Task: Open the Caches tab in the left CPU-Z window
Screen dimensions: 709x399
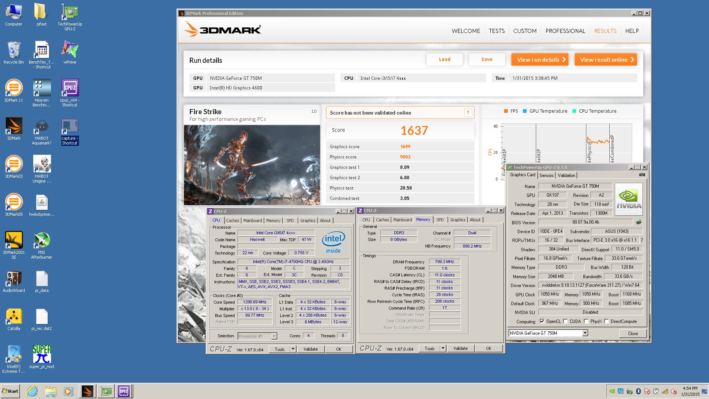Action: point(232,221)
